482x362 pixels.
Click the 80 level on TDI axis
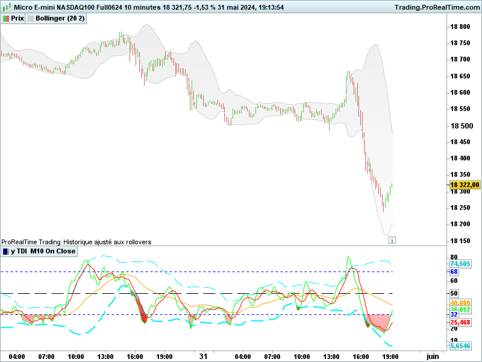click(x=454, y=257)
